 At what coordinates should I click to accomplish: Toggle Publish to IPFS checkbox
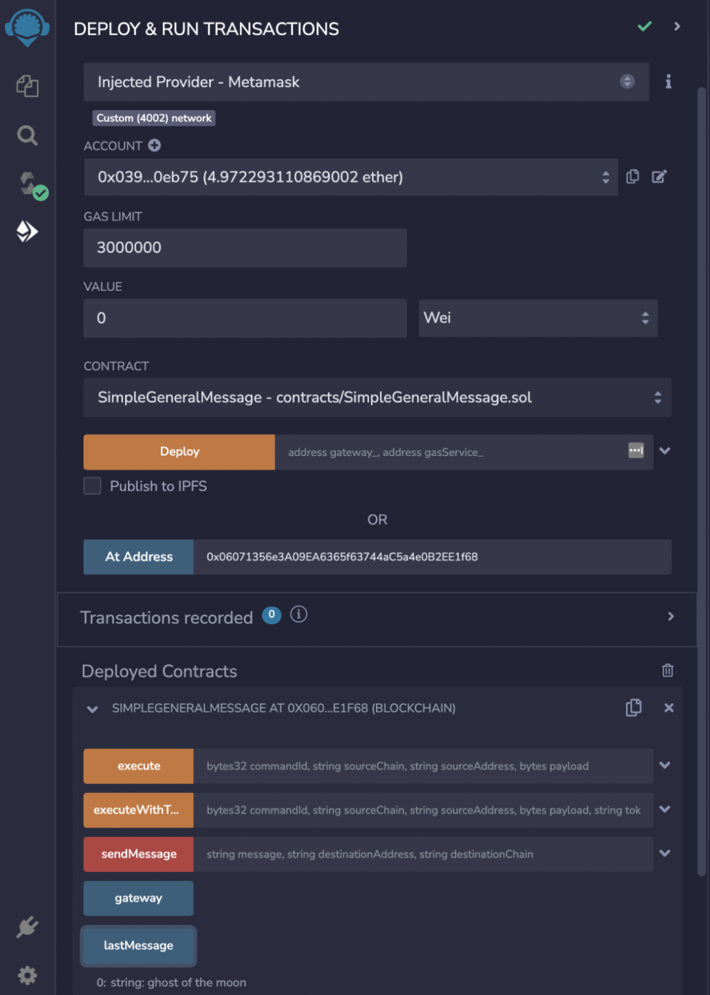point(92,486)
